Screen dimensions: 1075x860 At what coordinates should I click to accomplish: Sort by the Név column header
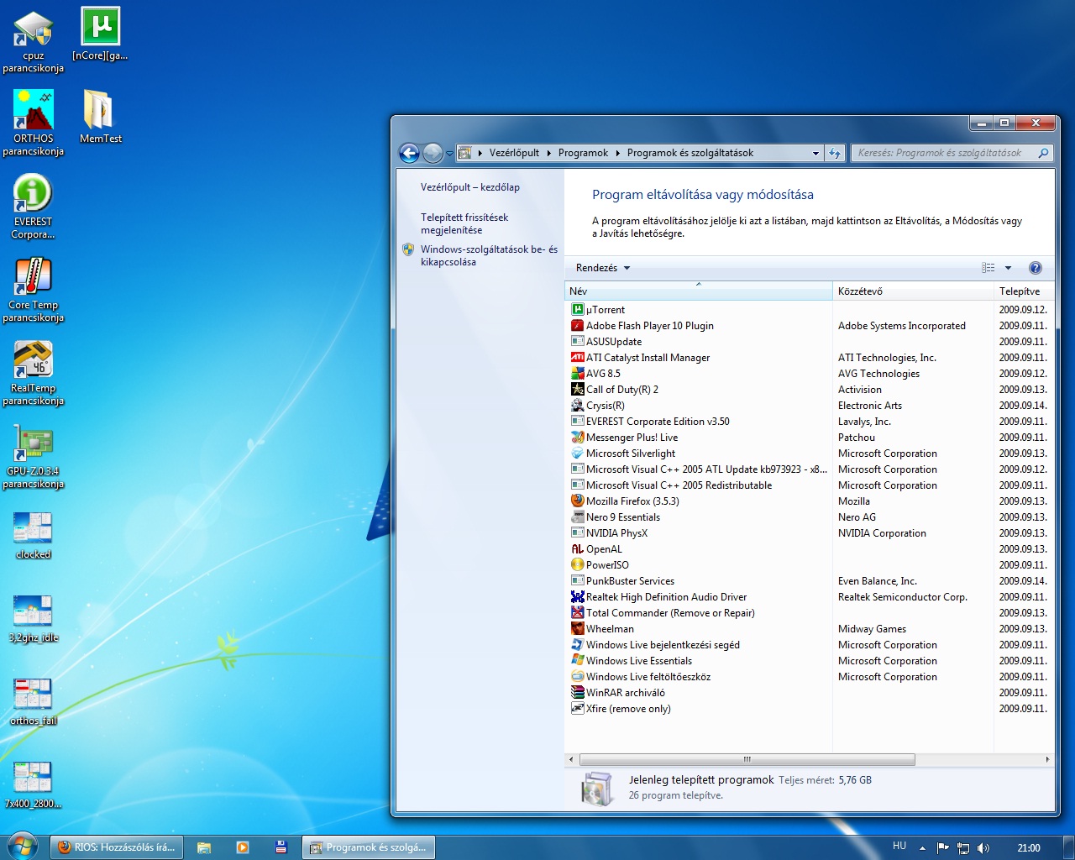coord(699,291)
